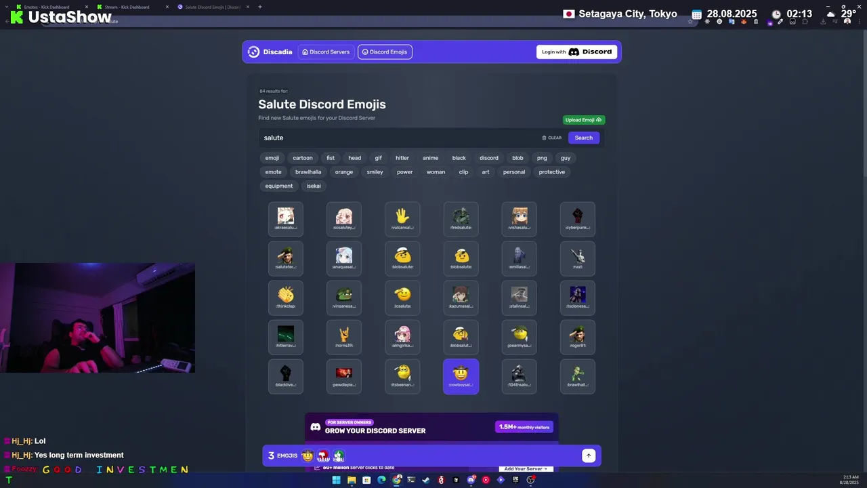
Task: Filter by the blob tag
Action: (517, 158)
